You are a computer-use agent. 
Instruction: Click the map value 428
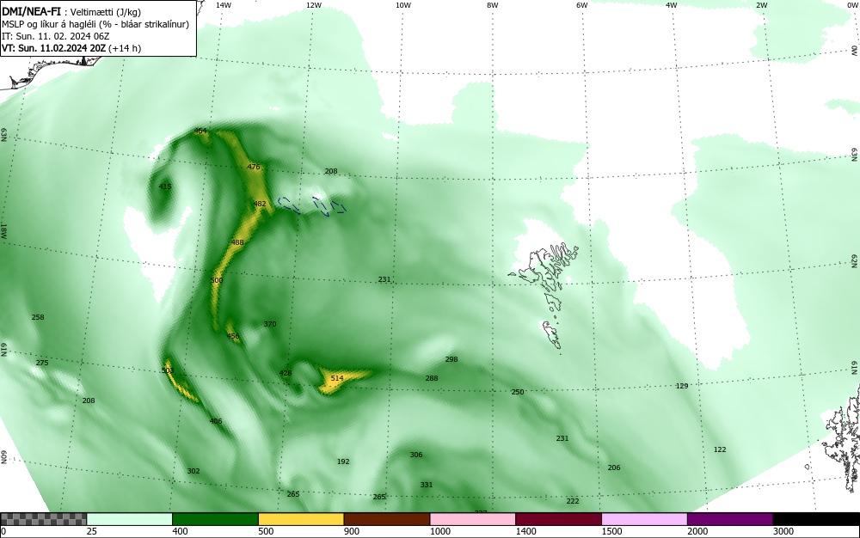pos(286,373)
